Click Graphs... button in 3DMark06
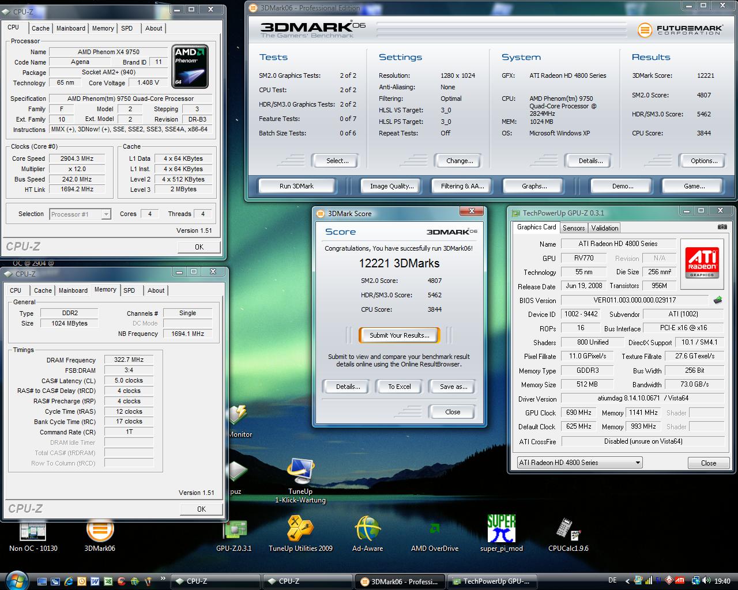 [x=534, y=186]
